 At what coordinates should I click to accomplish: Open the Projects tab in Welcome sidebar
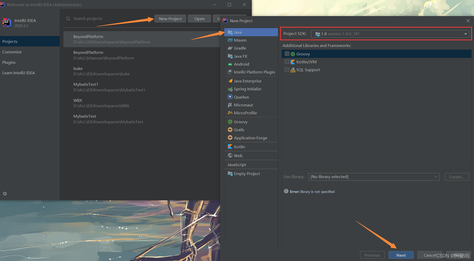point(30,41)
